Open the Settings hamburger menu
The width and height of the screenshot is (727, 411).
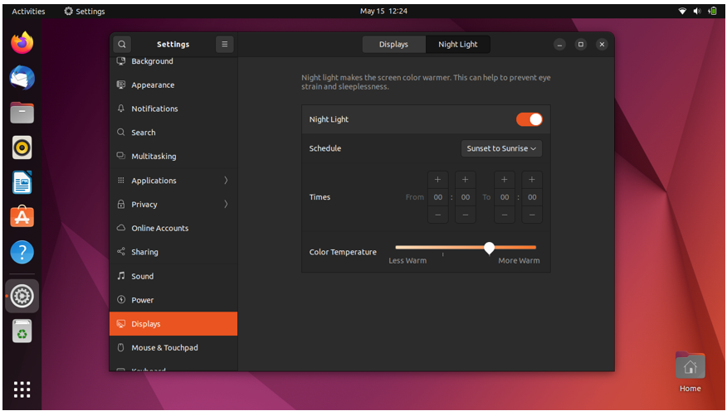coord(224,45)
